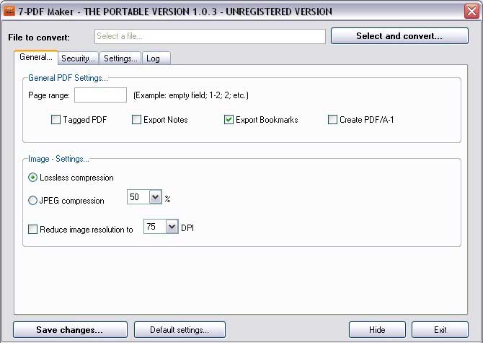Image resolution: width=483 pixels, height=343 pixels.
Task: Expand the DPI resolution dropdown
Action: (x=172, y=227)
